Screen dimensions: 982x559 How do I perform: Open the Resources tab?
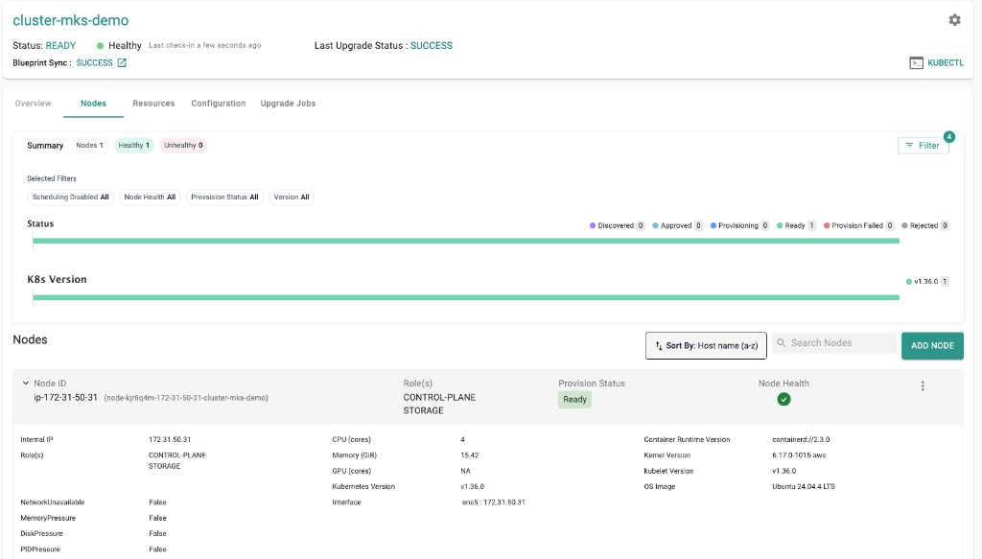tap(153, 104)
